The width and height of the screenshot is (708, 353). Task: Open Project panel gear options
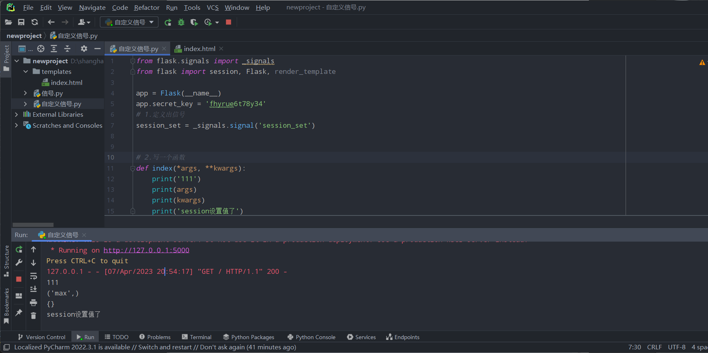[84, 49]
